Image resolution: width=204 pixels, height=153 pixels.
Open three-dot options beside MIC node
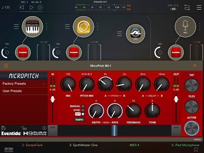point(199,26)
